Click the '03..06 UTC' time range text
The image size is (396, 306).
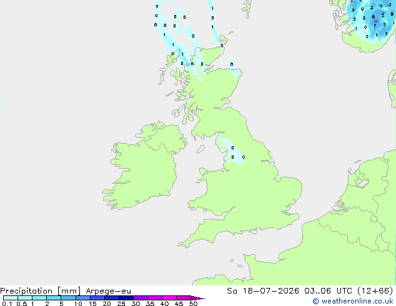[x=328, y=290]
